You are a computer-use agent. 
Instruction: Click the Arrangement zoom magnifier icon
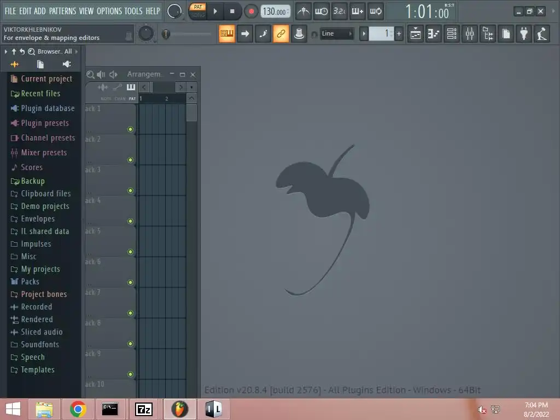click(x=90, y=74)
